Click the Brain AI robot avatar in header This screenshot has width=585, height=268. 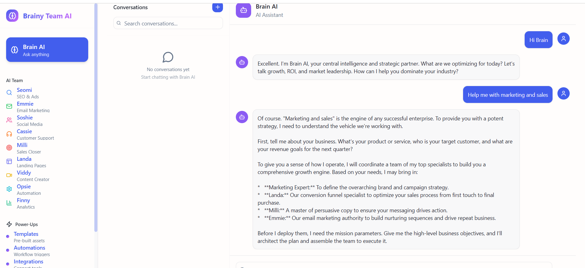pos(243,10)
